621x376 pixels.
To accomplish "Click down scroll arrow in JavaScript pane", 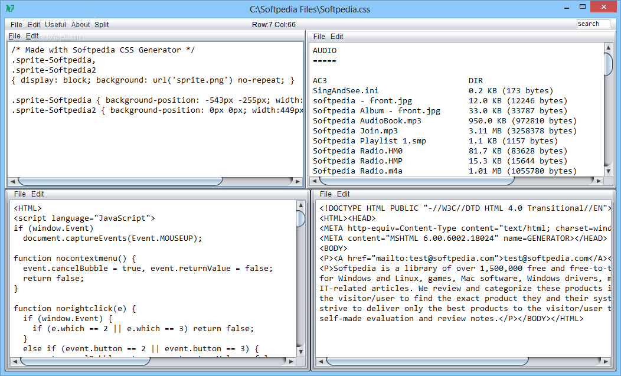I will click(300, 351).
